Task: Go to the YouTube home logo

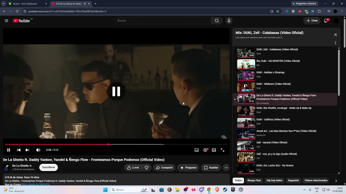Action: coord(21,21)
